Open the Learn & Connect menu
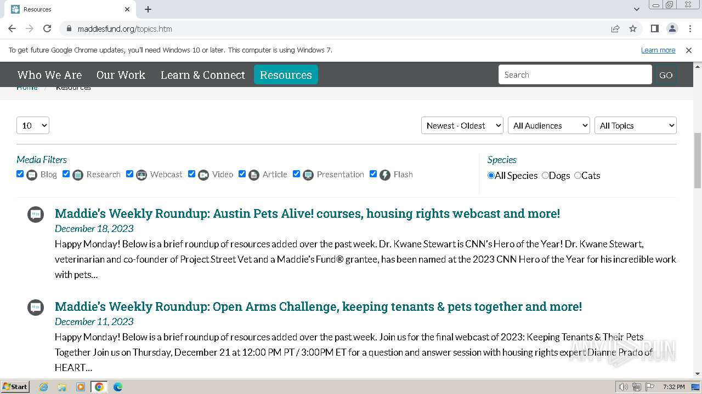Image resolution: width=702 pixels, height=394 pixels. point(202,75)
